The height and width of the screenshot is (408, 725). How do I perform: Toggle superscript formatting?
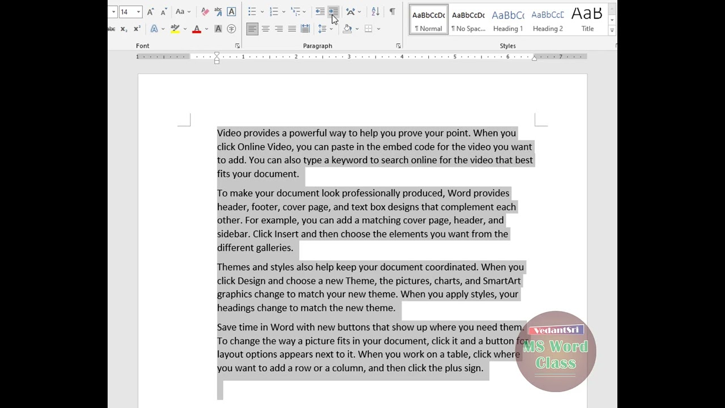point(137,29)
